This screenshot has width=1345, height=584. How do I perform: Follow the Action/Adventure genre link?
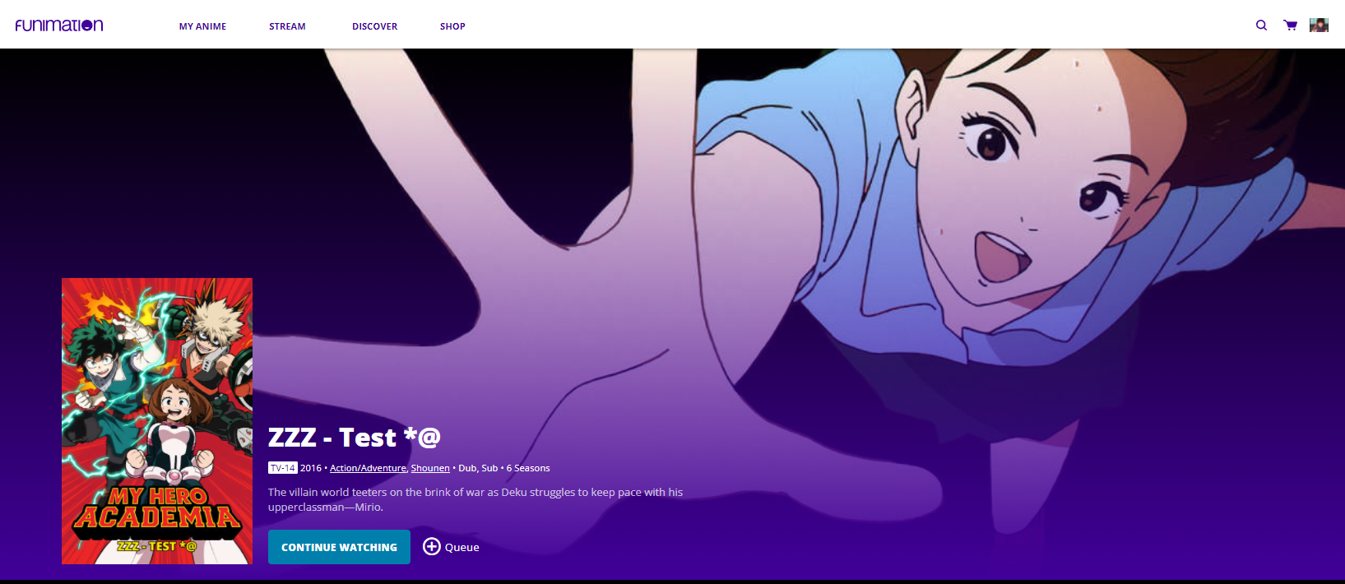click(x=368, y=468)
